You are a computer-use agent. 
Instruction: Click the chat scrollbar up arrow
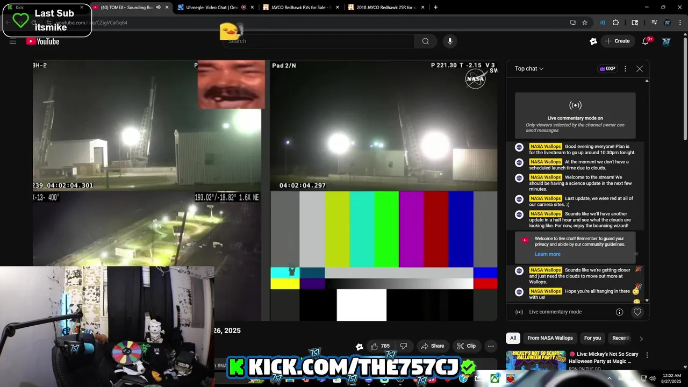click(x=647, y=81)
